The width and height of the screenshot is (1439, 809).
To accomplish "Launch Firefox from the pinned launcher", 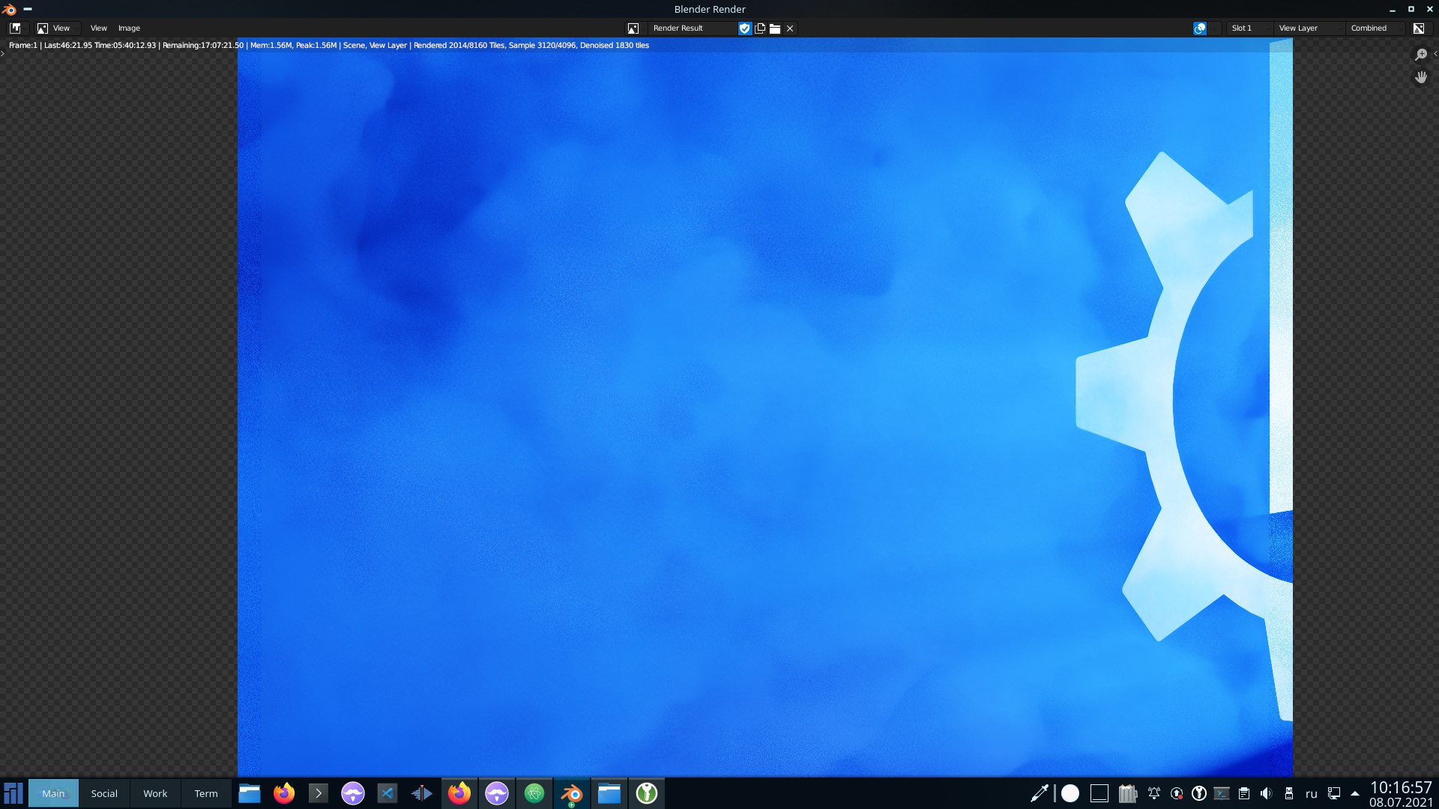I will (x=284, y=793).
